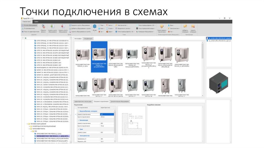Screen dimensions: 264x148
Task: Click Delete equipment group (Удалить группу) icon
Action: click(x=63, y=27)
